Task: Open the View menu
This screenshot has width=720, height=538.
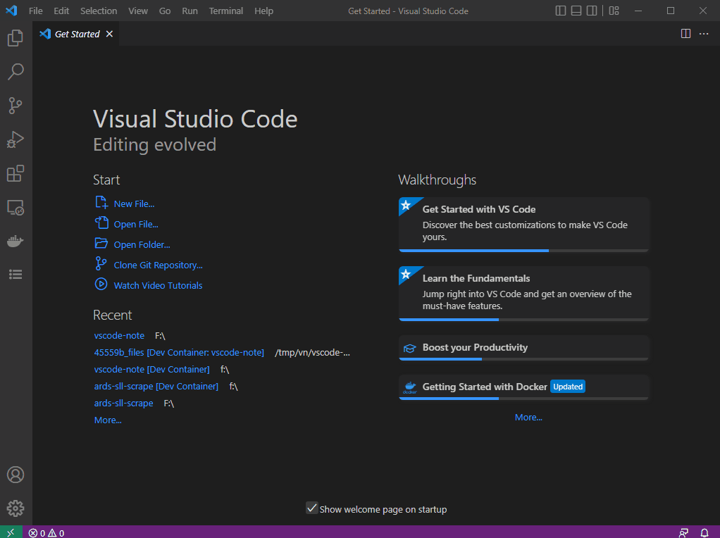Action: [138, 11]
